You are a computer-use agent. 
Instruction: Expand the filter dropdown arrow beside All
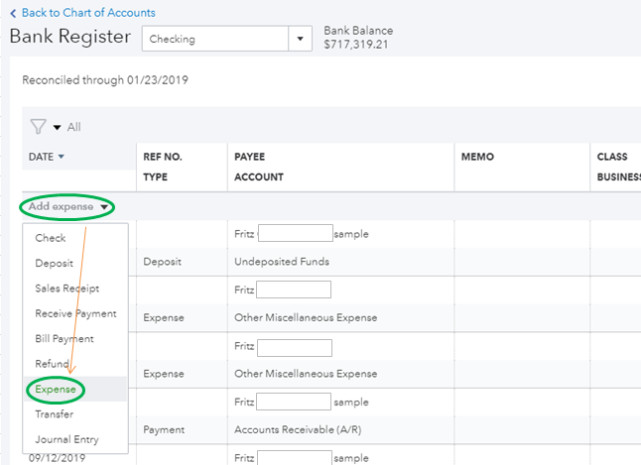pos(58,128)
